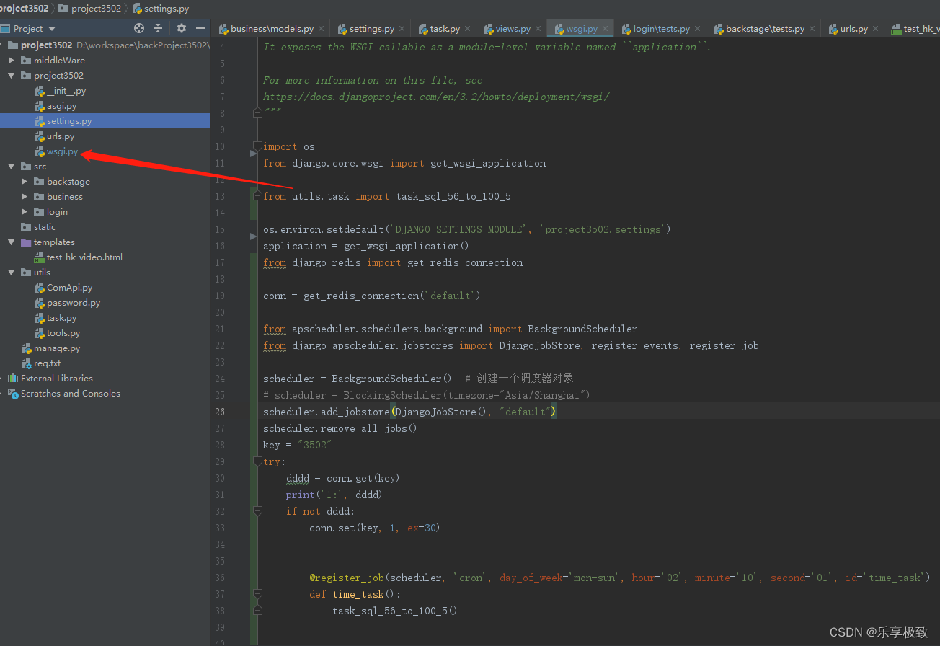940x646 pixels.
Task: Open req.txt from the project tree
Action: [x=48, y=363]
